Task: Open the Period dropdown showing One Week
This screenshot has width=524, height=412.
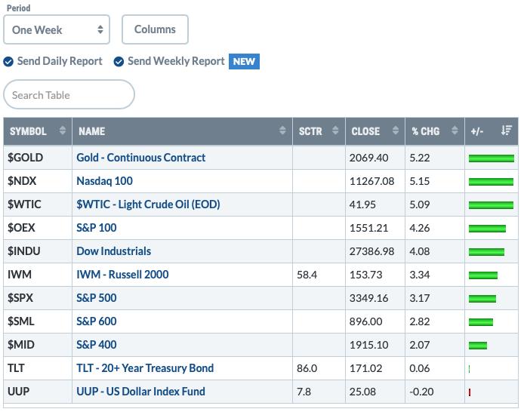Action: point(57,29)
